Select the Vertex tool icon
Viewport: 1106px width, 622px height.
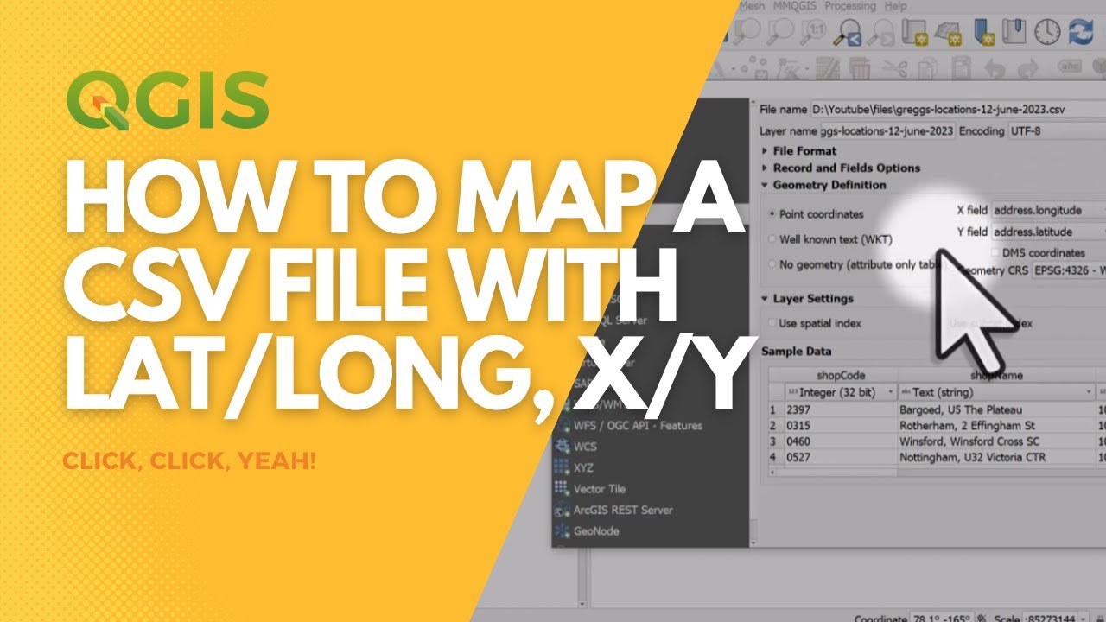point(793,68)
